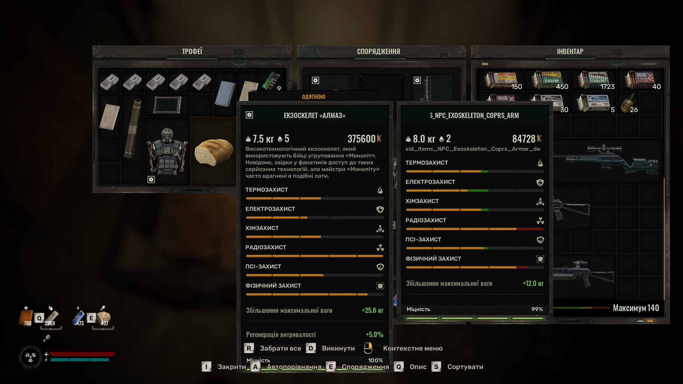This screenshot has height=384, width=683.
Task: Click Сортувати to sort inventory
Action: [465, 367]
